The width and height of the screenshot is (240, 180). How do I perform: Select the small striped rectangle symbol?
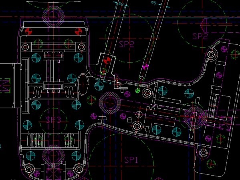coord(129,120)
